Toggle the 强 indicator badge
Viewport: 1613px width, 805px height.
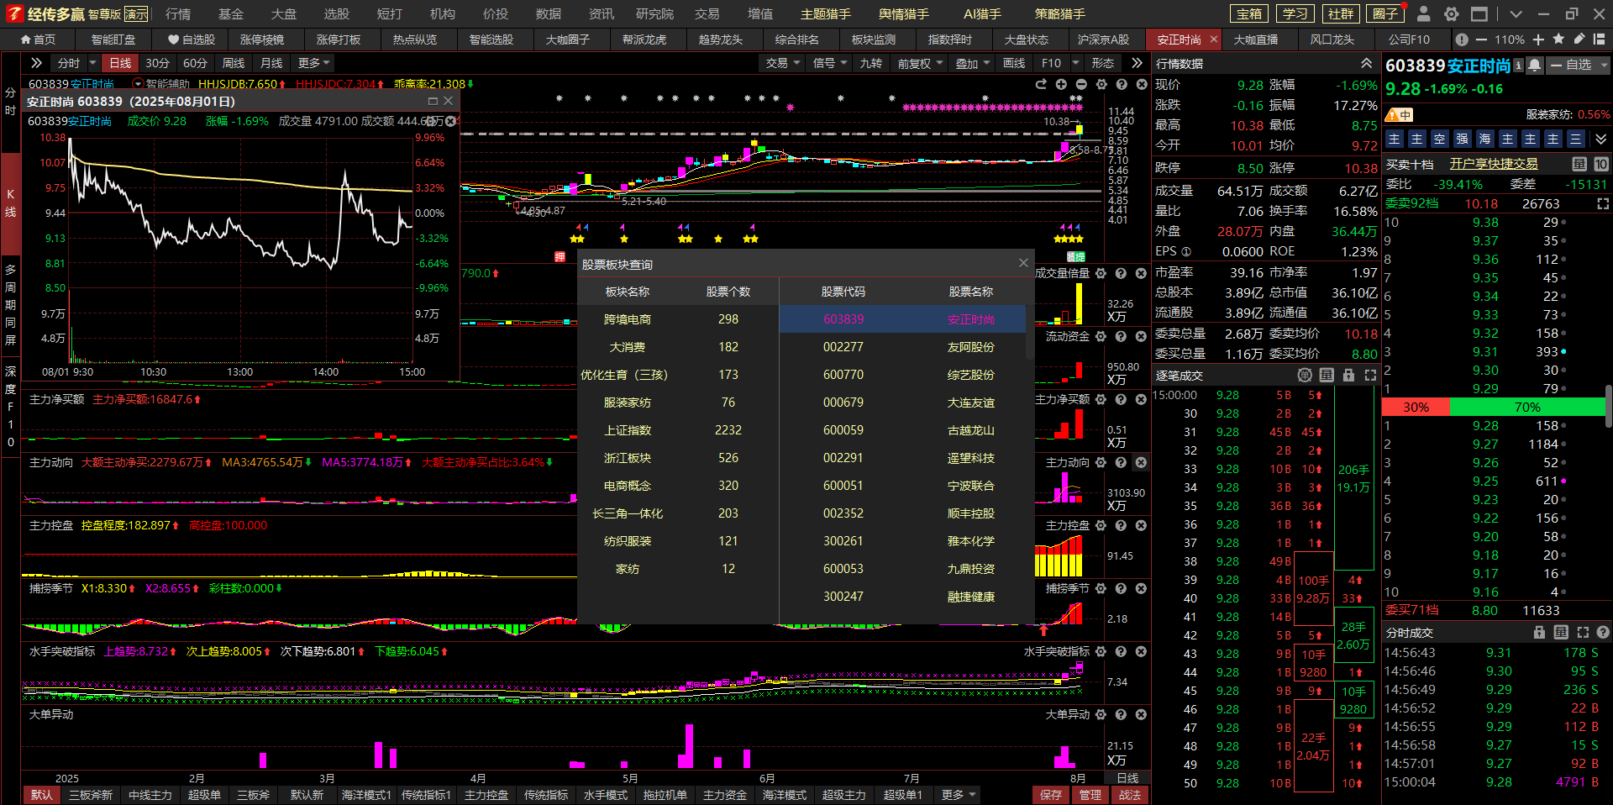[1463, 139]
